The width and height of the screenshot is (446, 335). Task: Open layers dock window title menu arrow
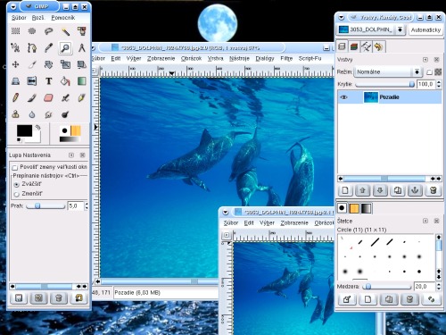pyautogui.click(x=342, y=18)
